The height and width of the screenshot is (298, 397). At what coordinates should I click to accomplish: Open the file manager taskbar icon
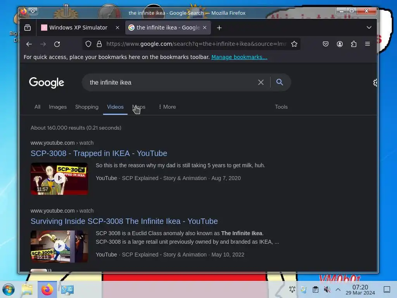(28, 289)
